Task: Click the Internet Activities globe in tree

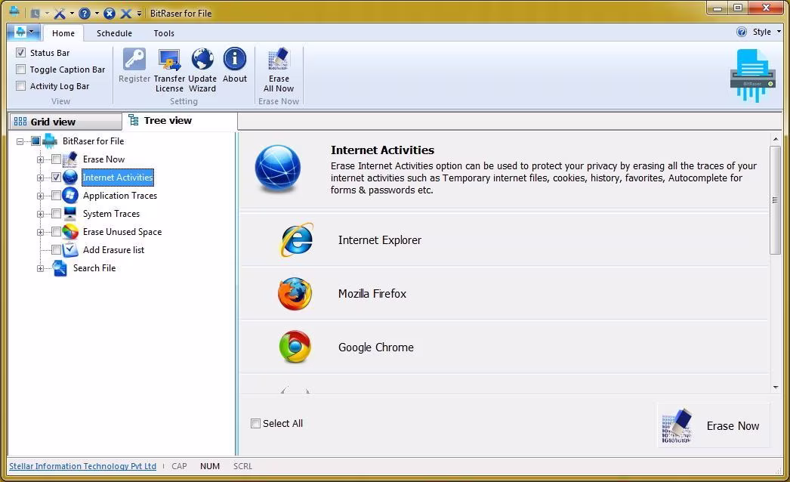Action: tap(70, 177)
